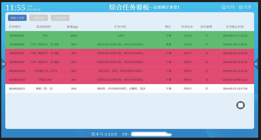Click the 11:55 clock display
This screenshot has height=140, width=261.
click(15, 8)
